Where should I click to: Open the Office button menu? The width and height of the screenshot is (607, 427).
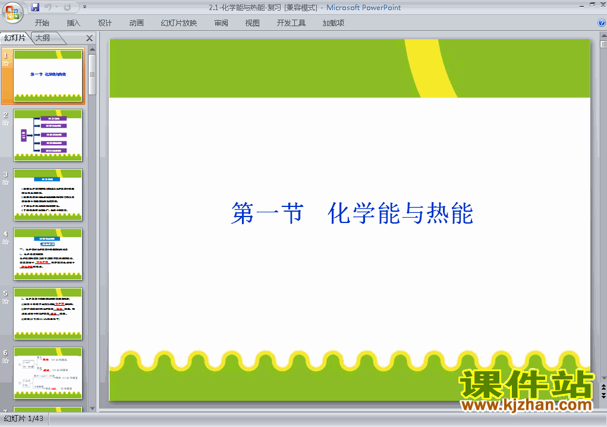click(12, 12)
